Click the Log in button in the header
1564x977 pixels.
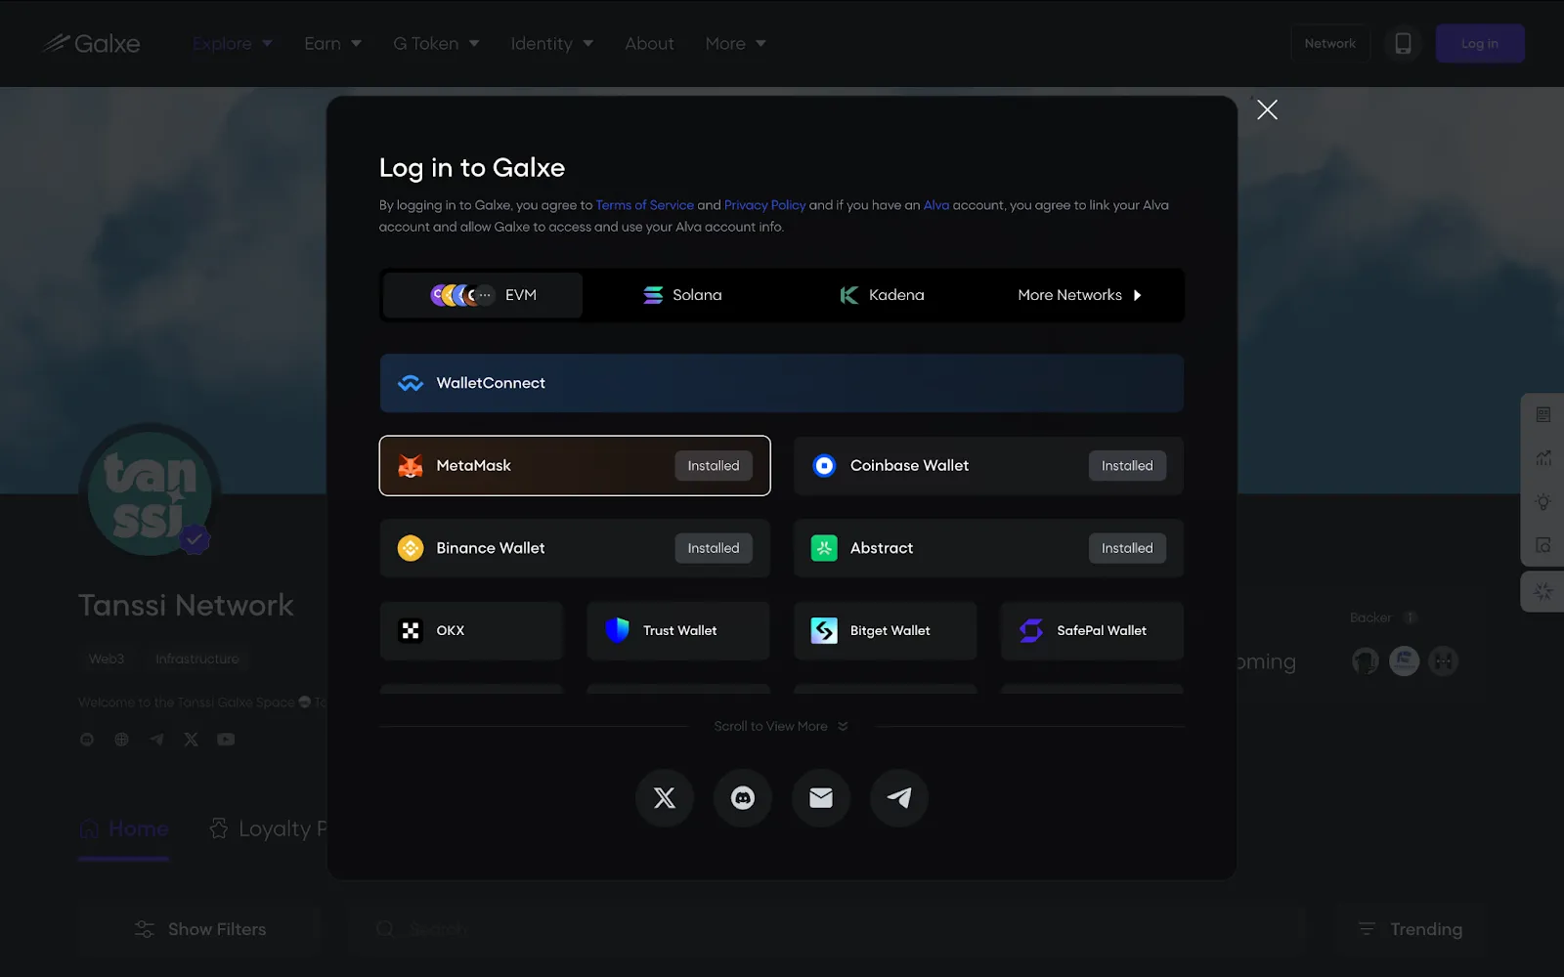(x=1480, y=43)
